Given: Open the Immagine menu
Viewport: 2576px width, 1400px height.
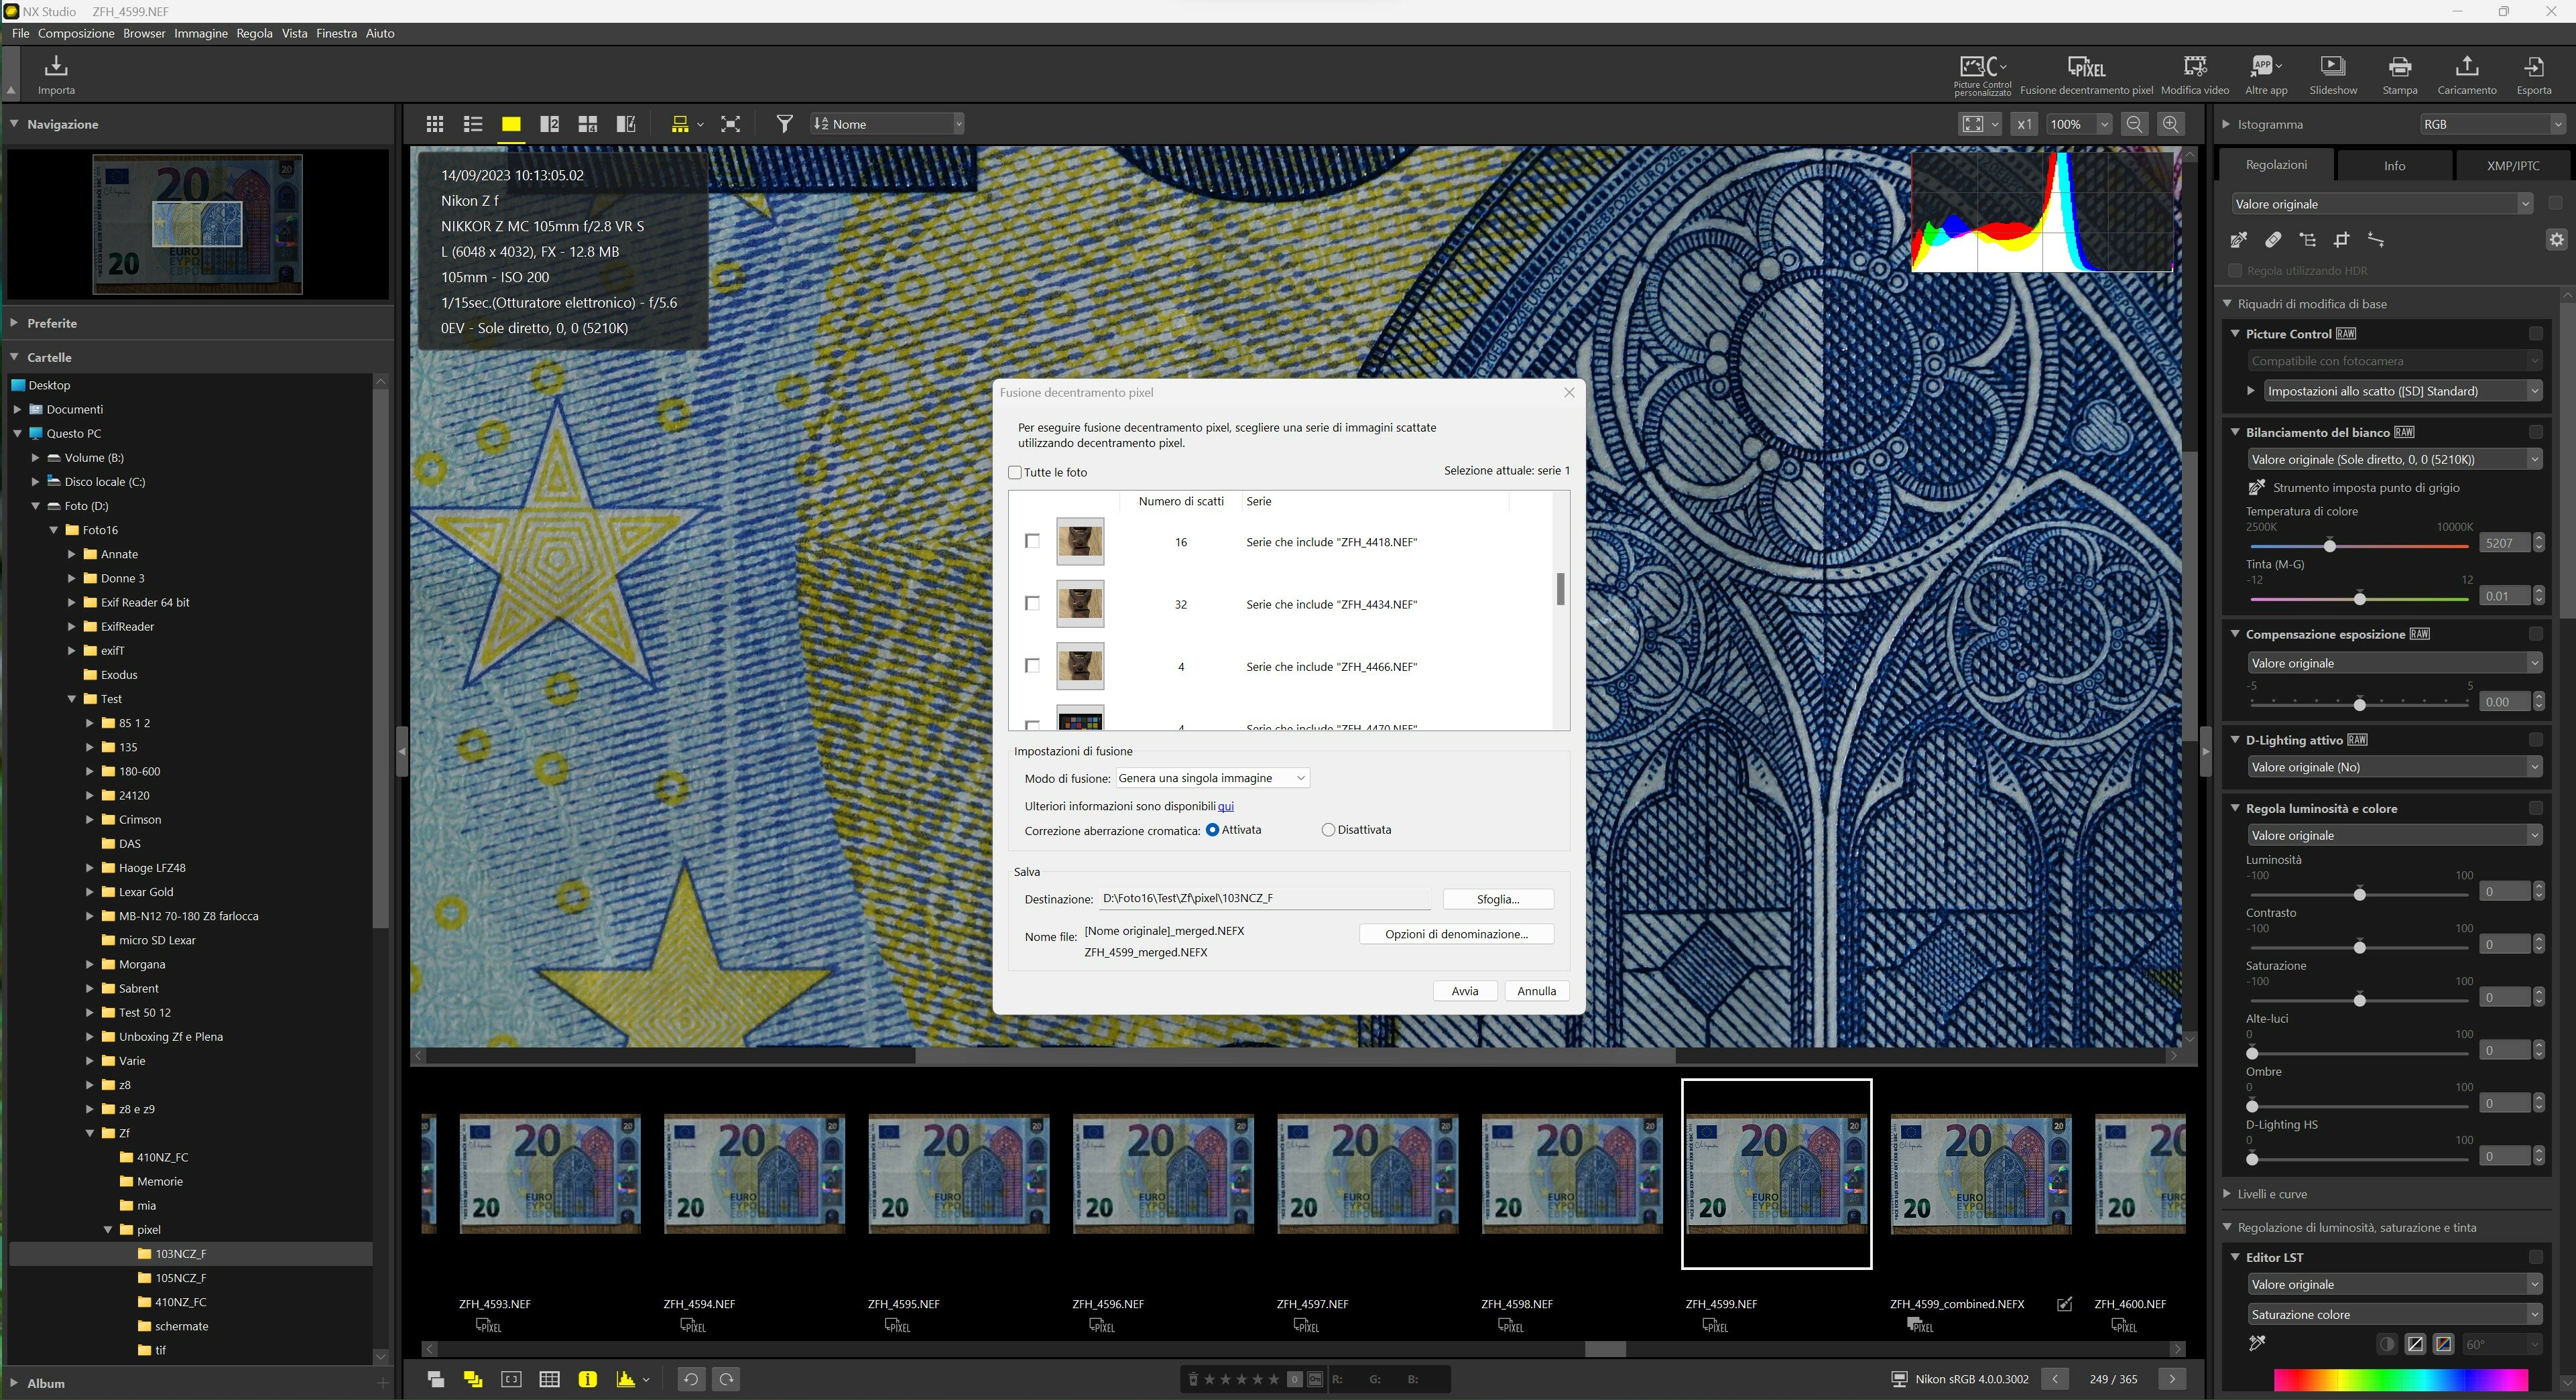Looking at the screenshot, I should point(201,33).
